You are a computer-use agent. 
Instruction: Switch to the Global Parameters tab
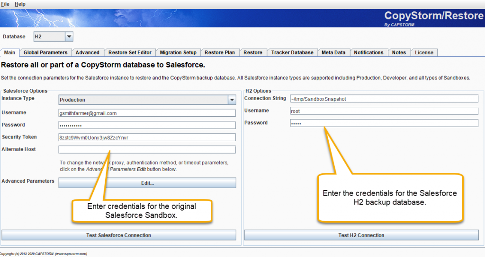45,52
